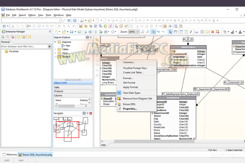Screen dimensions: 245x163
Task: Close the Navigator panel
Action: click(x=91, y=113)
